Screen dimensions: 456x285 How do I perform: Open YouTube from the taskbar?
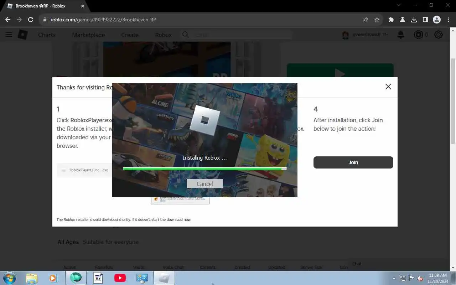pyautogui.click(x=120, y=278)
